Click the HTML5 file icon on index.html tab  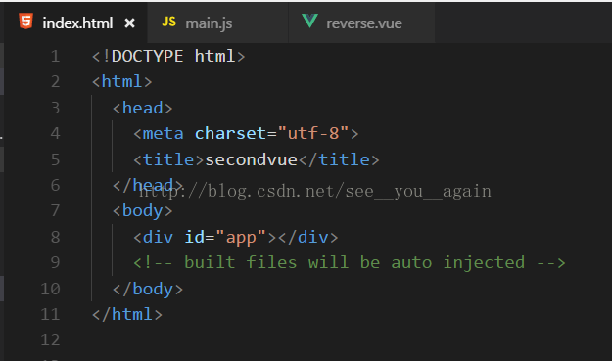[x=26, y=22]
